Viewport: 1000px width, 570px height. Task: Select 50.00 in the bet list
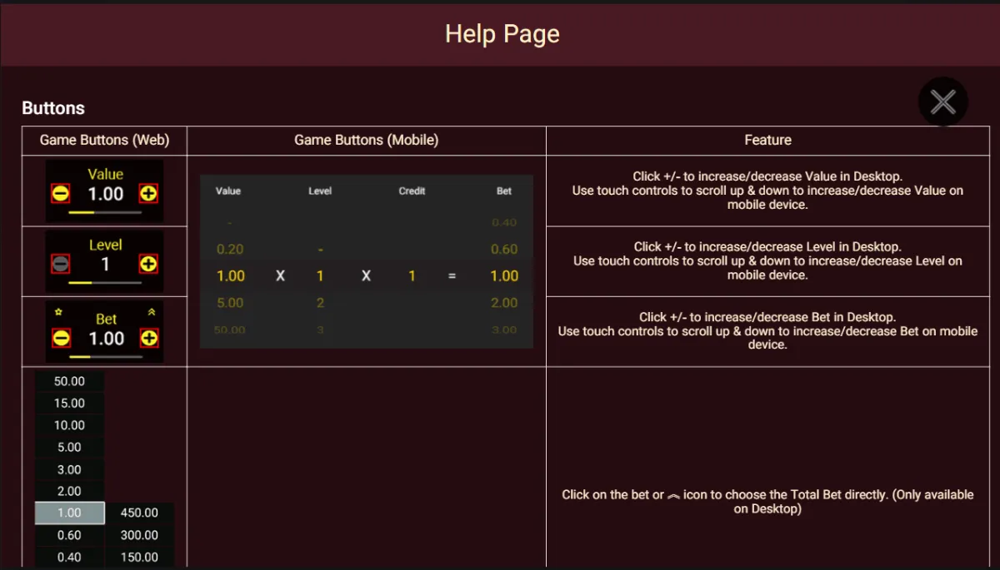coord(69,381)
